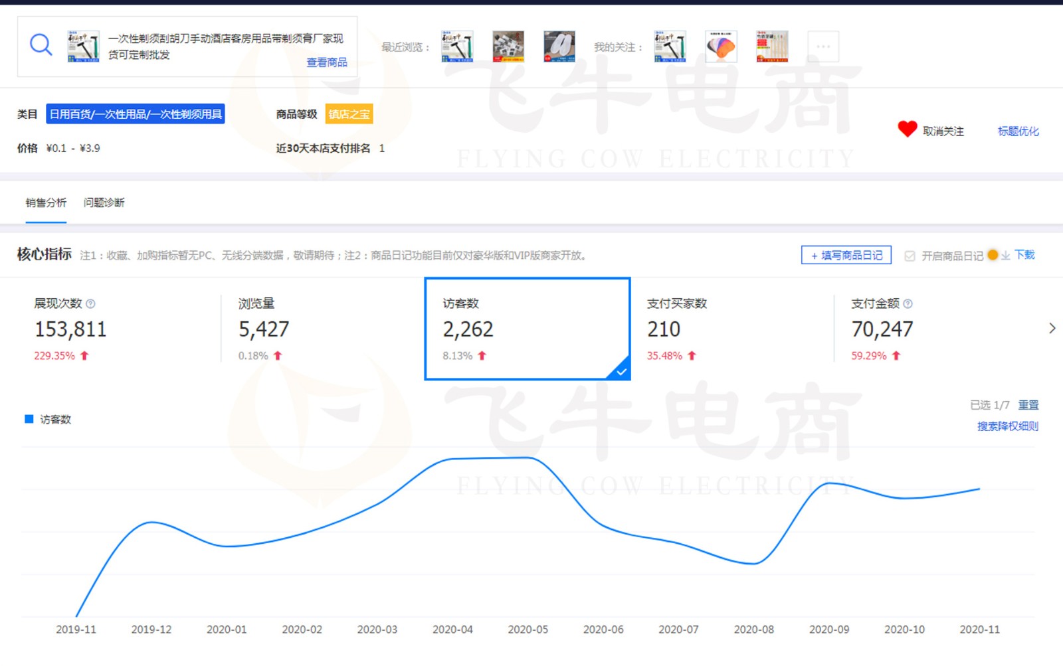Click the magnifier search icon
Image resolution: width=1063 pixels, height=666 pixels.
[x=41, y=45]
